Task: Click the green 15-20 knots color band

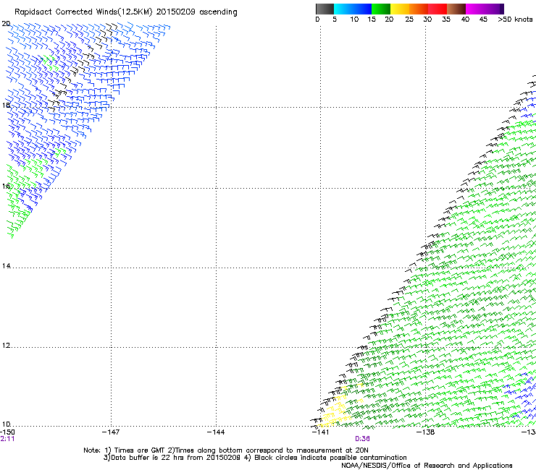Action: 381,9
